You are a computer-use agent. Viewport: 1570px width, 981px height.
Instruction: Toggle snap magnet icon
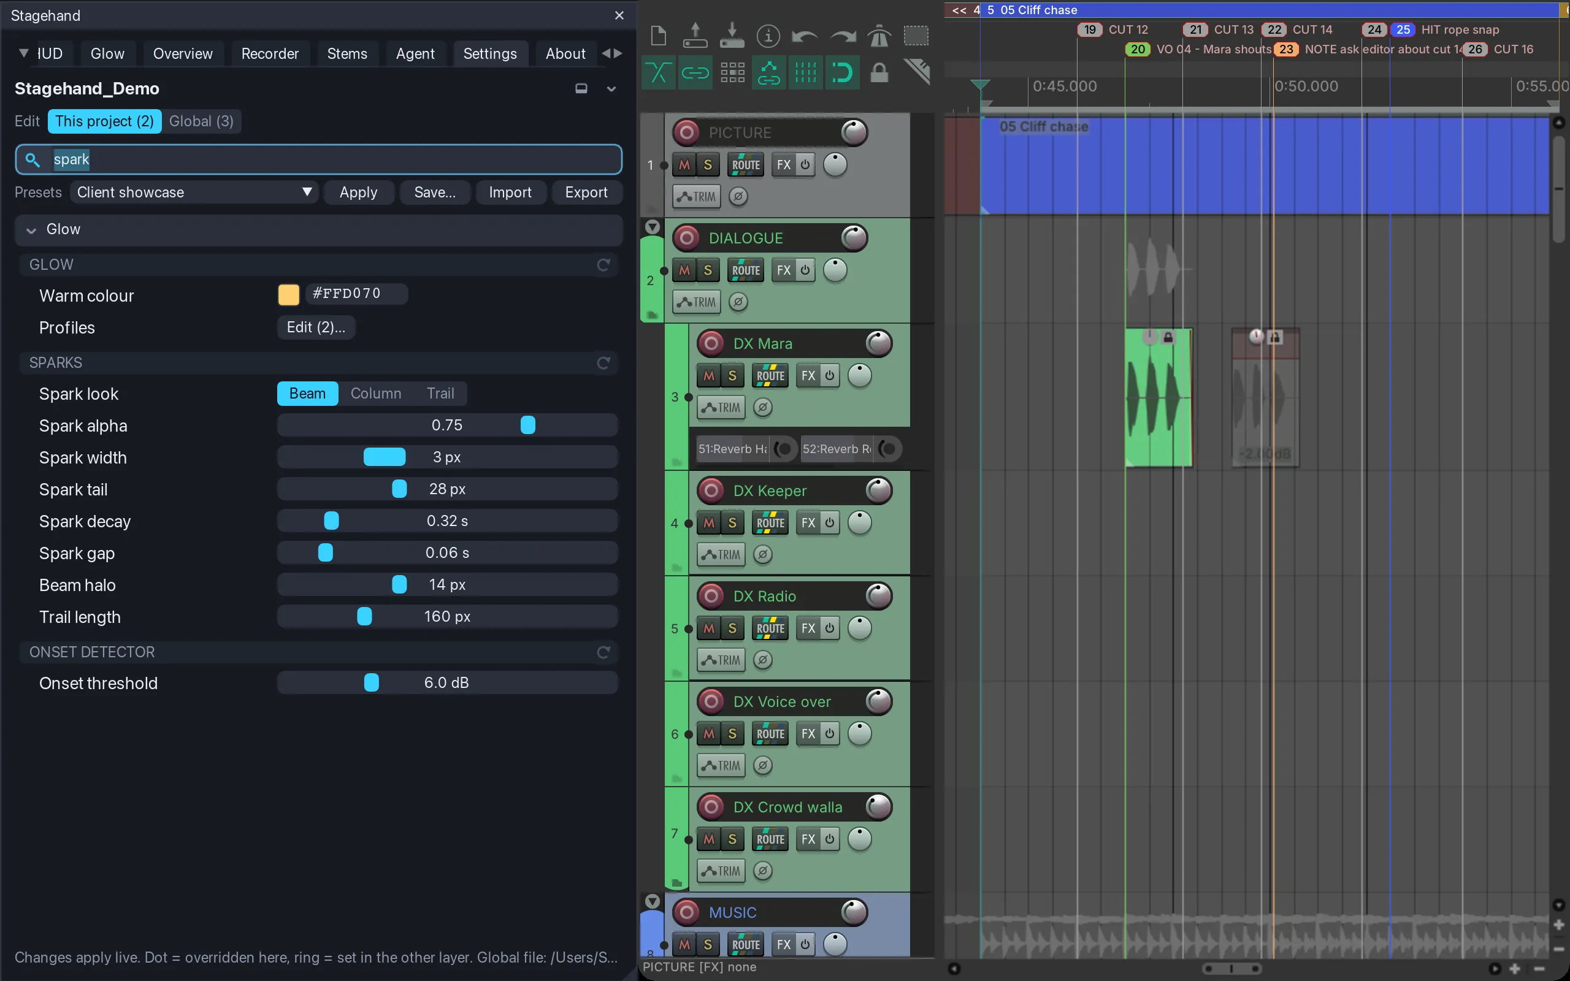coord(842,73)
